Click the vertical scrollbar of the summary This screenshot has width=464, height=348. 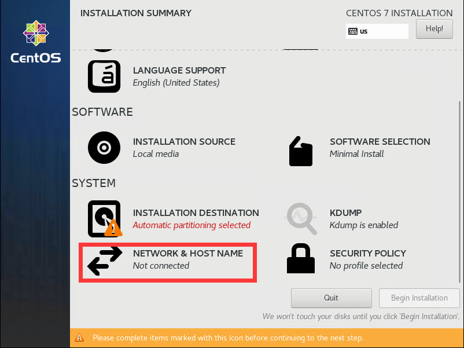coord(459,192)
